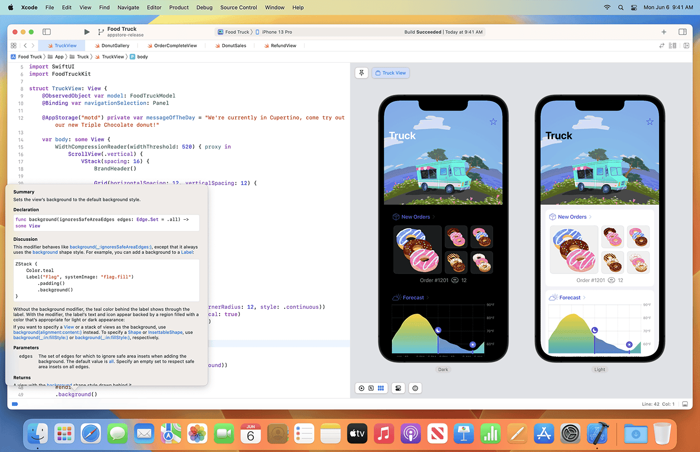Enable Code Review with the arrows icon
Screen dimensions: 700x452
tap(661, 45)
